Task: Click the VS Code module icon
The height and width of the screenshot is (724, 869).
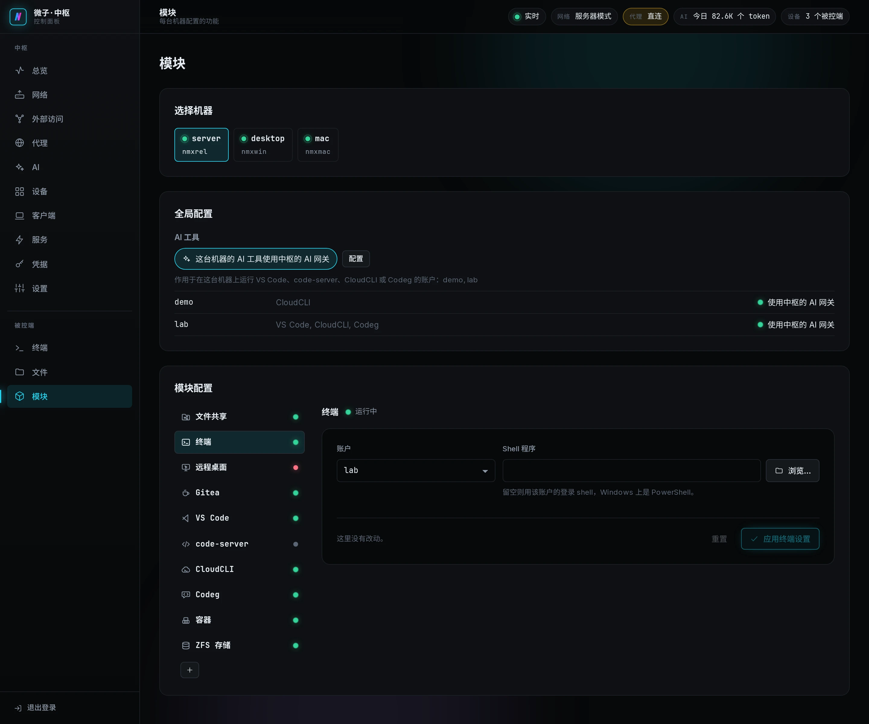Action: pyautogui.click(x=186, y=518)
